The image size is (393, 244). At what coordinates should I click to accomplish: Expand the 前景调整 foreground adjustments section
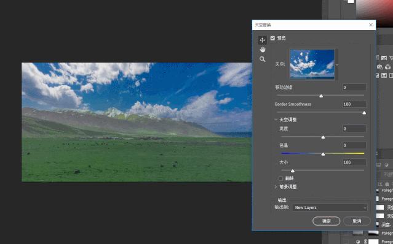click(276, 186)
